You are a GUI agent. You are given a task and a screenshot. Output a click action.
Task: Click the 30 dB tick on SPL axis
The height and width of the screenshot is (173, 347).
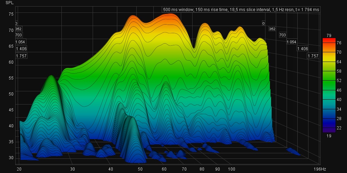point(11,158)
